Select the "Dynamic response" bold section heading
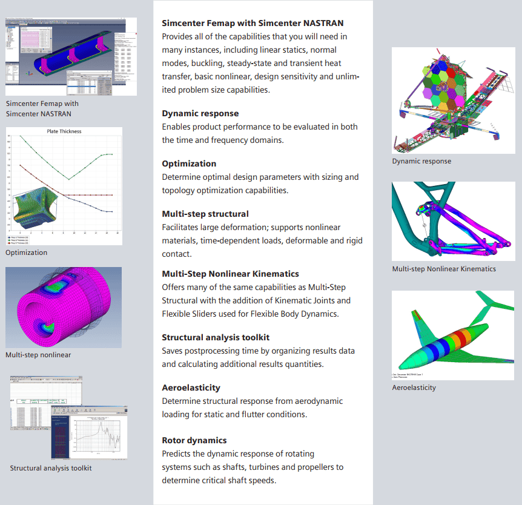 [200, 113]
